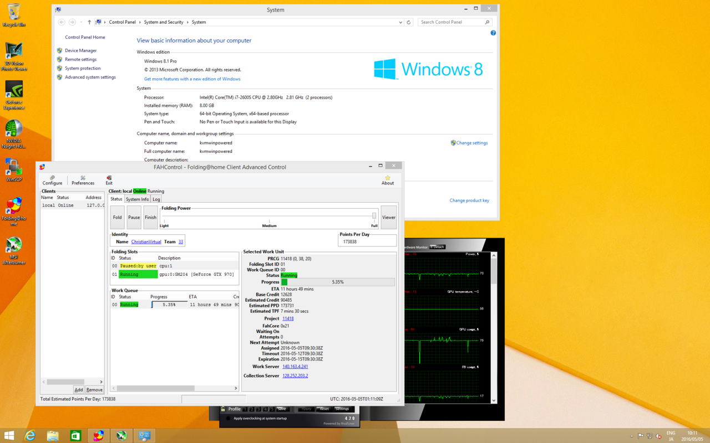Switch to FAHControl taskbar button

click(98, 435)
